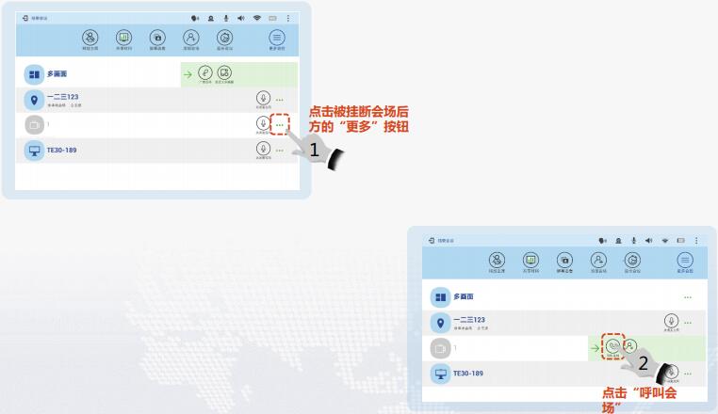Toggle microphone for 一二三123 in step 1 panel
This screenshot has width=718, height=414.
[x=263, y=99]
